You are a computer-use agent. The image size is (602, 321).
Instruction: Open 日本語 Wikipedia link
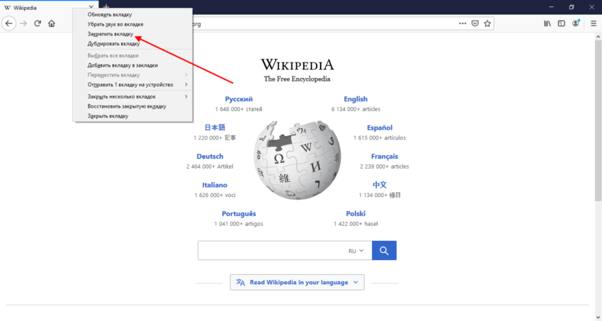[x=215, y=128]
